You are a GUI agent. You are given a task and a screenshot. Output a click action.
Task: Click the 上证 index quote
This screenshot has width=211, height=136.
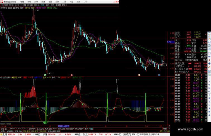pyautogui.click(x=21, y=134)
